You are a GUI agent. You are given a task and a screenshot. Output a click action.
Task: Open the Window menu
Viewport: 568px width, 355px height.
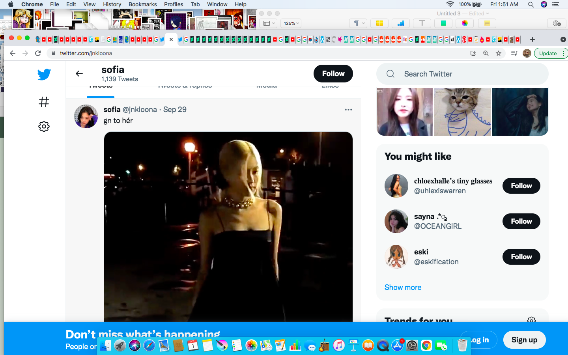[x=217, y=4]
